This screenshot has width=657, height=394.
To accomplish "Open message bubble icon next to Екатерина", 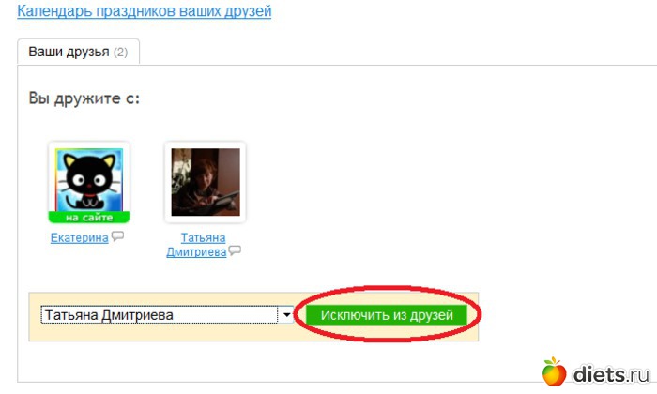I will (117, 236).
